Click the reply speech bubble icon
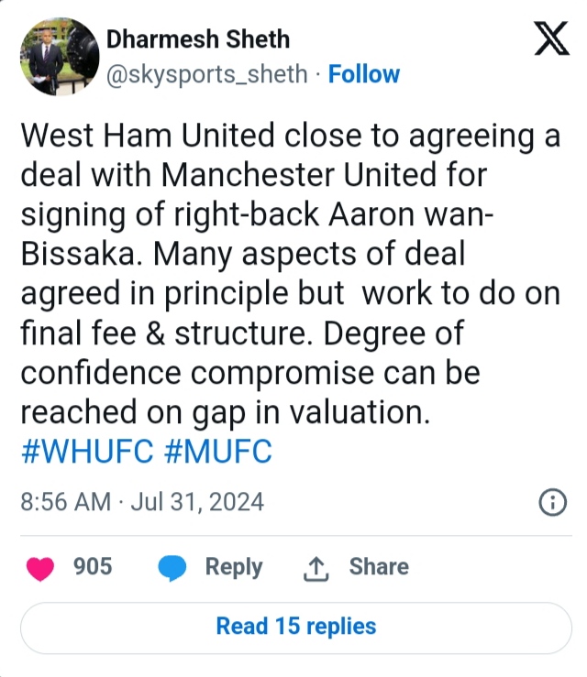This screenshot has height=677, width=587. click(173, 568)
